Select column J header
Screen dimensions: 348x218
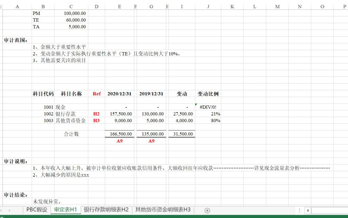(x=208, y=6)
